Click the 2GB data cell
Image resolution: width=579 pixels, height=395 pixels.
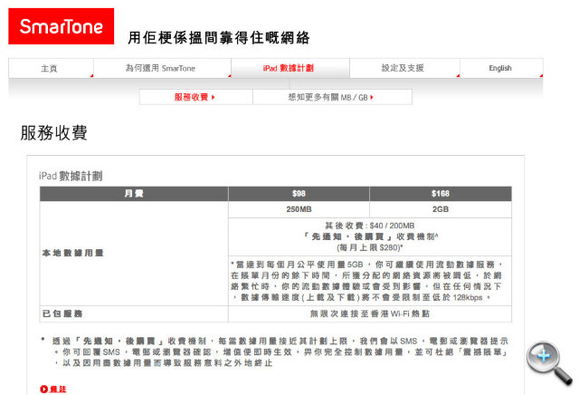click(x=441, y=209)
